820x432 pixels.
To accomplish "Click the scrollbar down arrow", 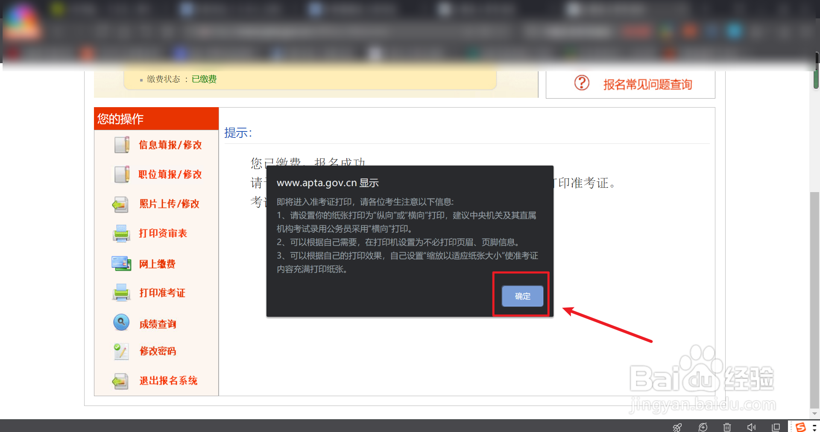I will pos(815,414).
